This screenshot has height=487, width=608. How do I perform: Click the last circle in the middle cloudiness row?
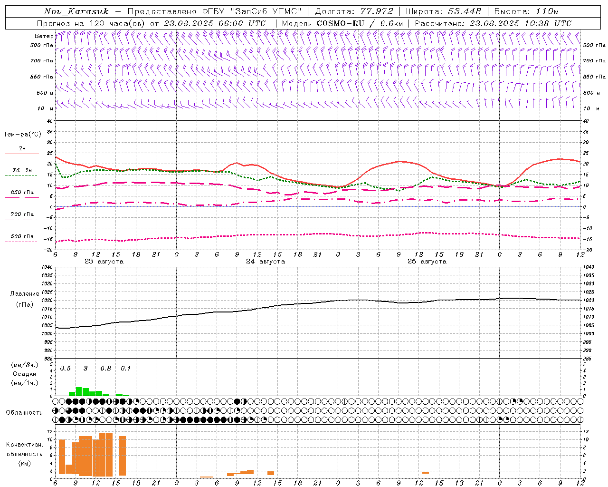coord(580,410)
